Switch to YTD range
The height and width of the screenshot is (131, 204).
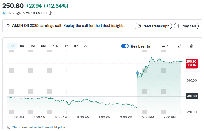point(55,46)
